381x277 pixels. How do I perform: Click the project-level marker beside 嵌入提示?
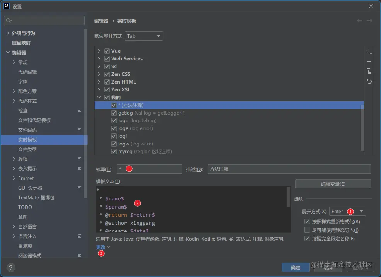pyautogui.click(x=79, y=168)
